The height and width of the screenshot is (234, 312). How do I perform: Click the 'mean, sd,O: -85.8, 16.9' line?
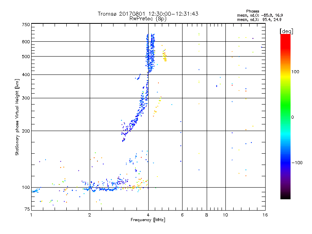point(260,15)
